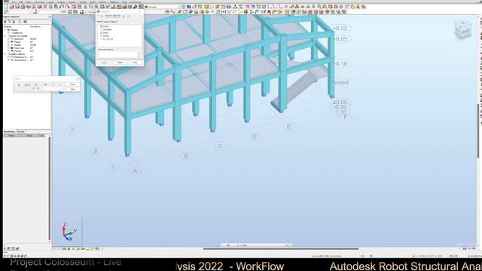Toggle the first checkbox in dialog list
Screen dimensions: 482x271
(101, 26)
